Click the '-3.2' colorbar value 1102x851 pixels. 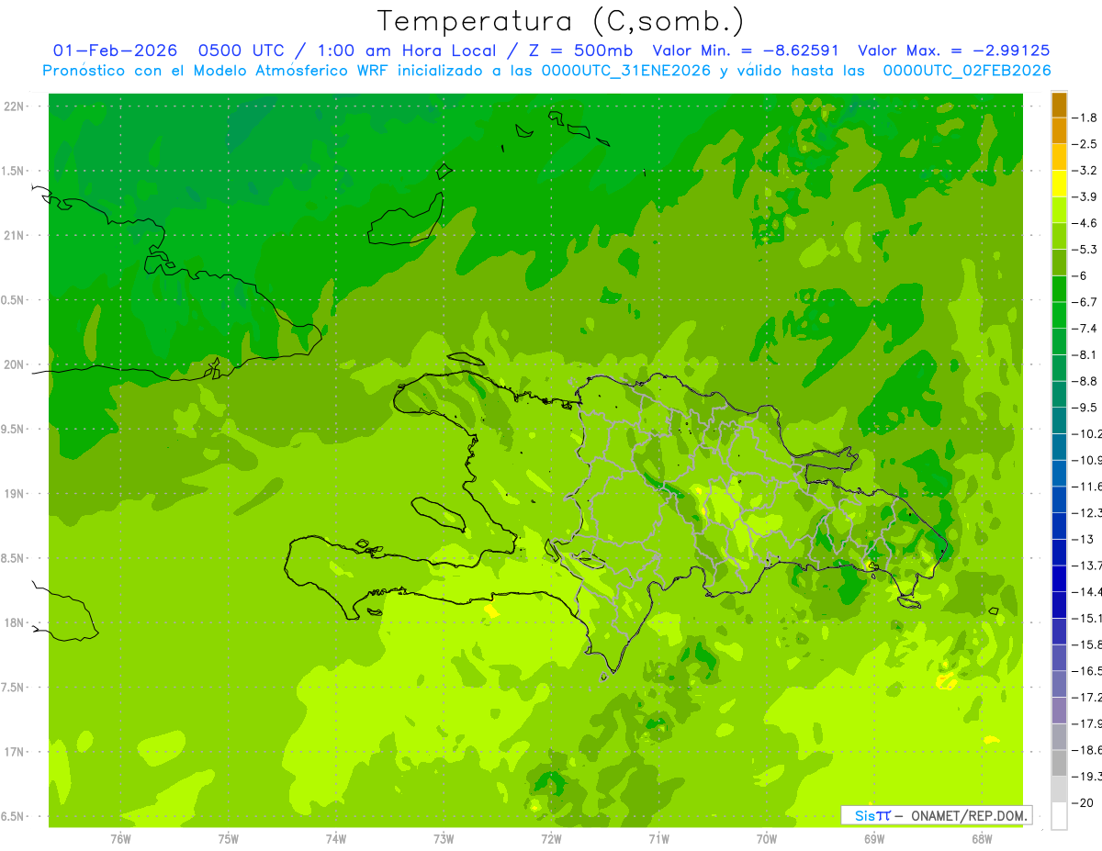[x=1085, y=171]
